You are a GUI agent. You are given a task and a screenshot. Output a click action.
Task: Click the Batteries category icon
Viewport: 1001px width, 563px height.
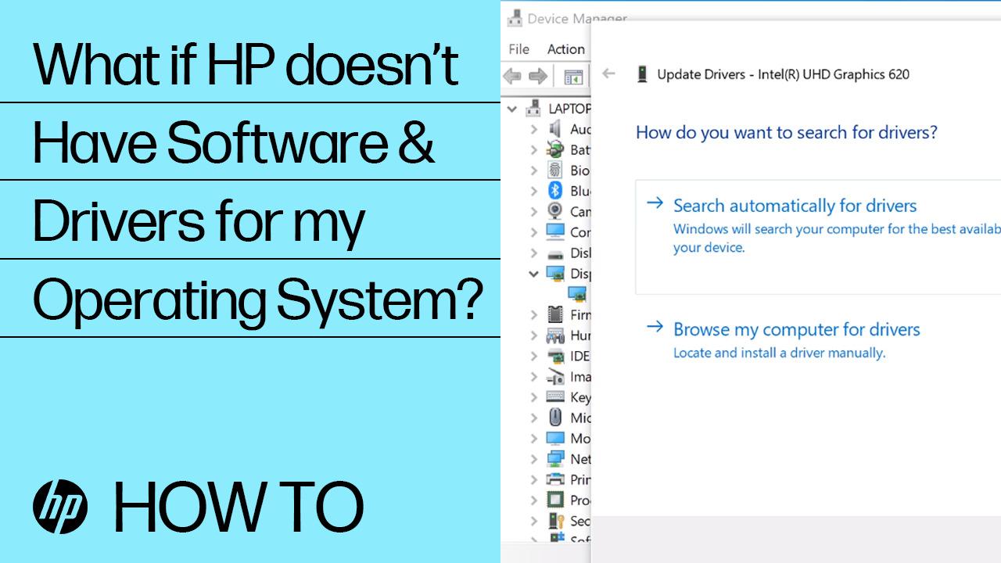click(555, 150)
